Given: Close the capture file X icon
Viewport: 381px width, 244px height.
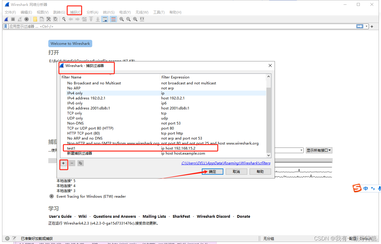Looking at the screenshot, I should [49, 19].
